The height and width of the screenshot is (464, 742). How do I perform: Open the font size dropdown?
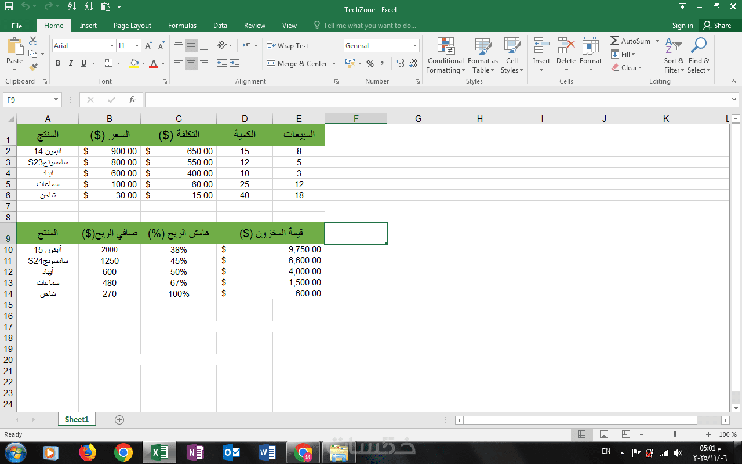click(x=137, y=46)
